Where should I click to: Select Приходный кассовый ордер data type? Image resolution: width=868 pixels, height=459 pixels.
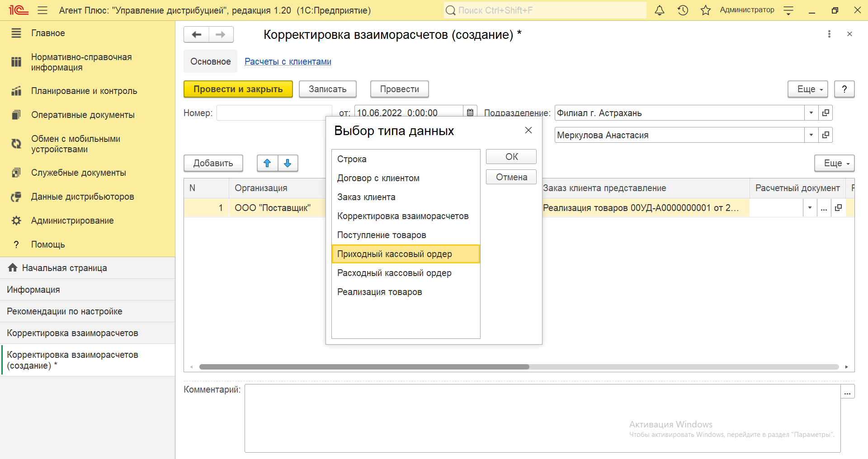(406, 254)
